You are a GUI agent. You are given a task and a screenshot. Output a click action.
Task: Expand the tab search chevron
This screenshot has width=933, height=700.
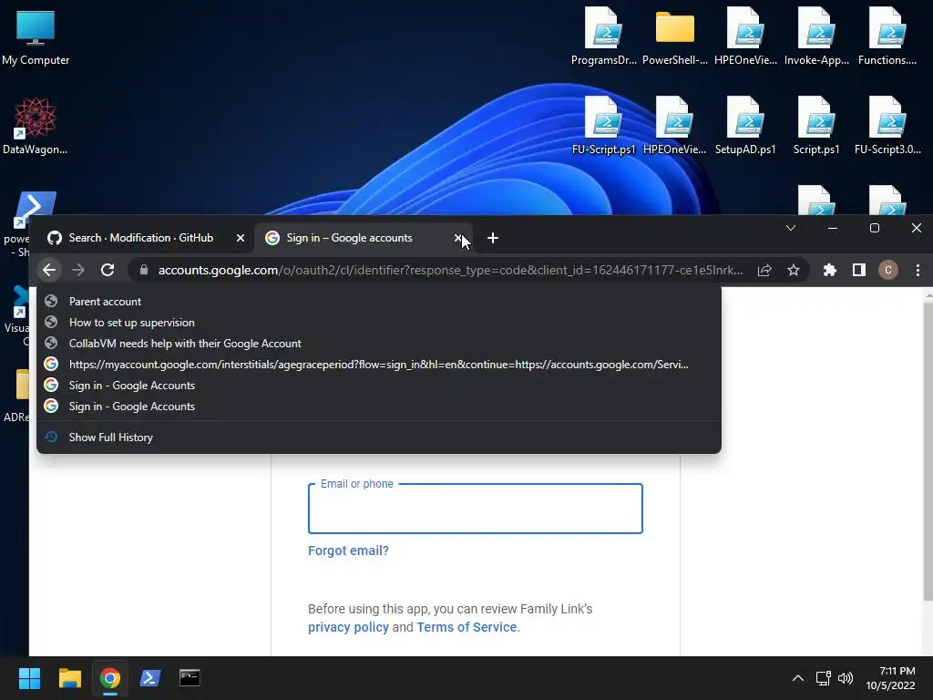pyautogui.click(x=791, y=228)
